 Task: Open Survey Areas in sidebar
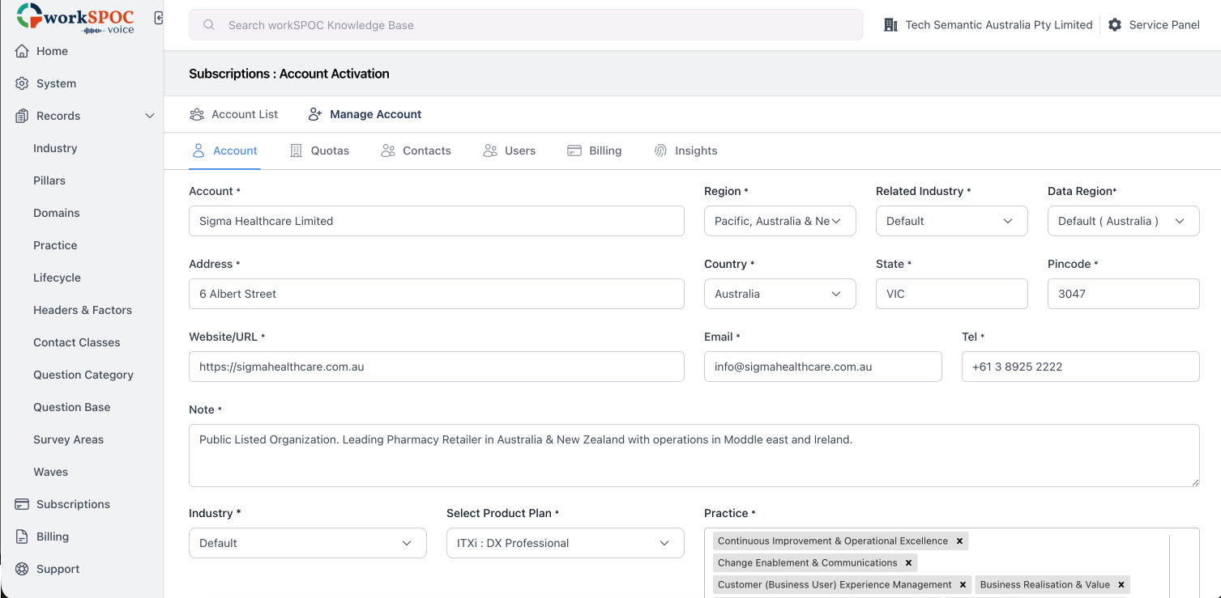pyautogui.click(x=69, y=439)
